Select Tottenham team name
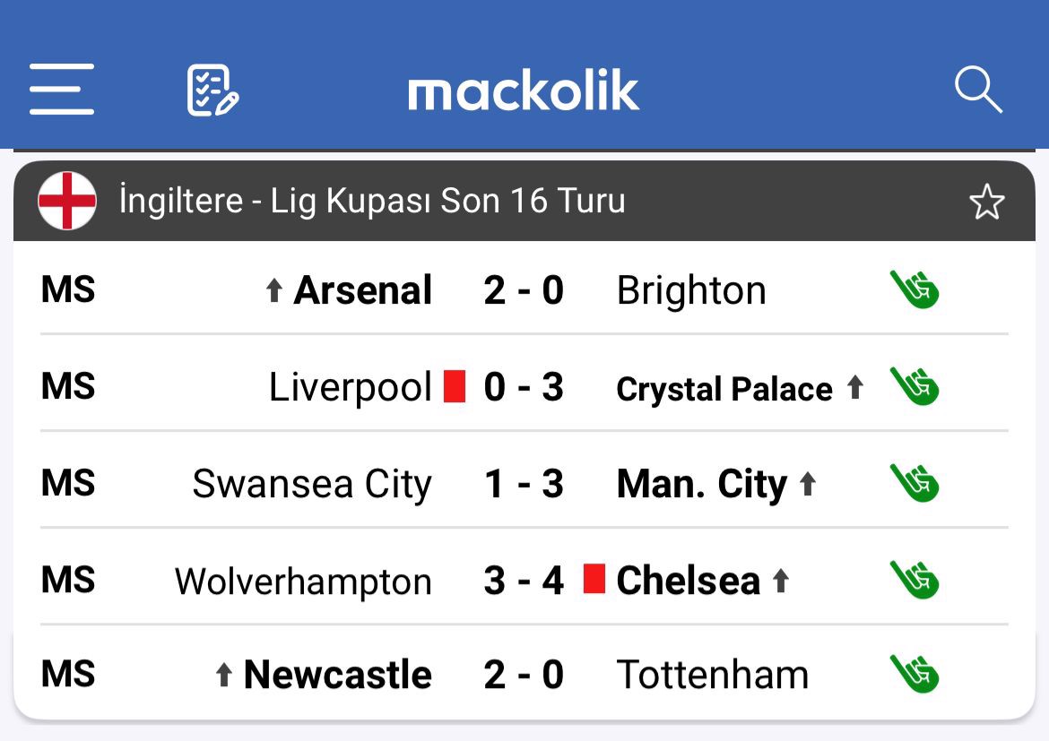The image size is (1049, 741). (713, 675)
